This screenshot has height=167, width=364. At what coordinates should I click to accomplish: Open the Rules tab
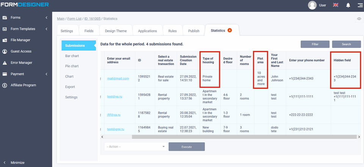173,31
